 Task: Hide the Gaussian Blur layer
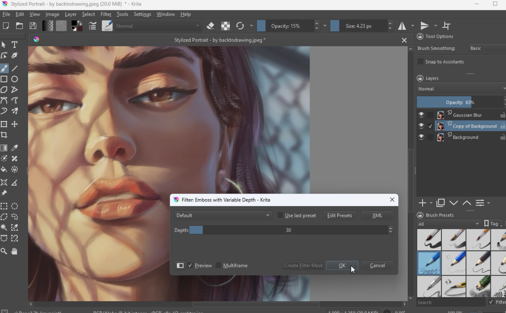[x=421, y=115]
